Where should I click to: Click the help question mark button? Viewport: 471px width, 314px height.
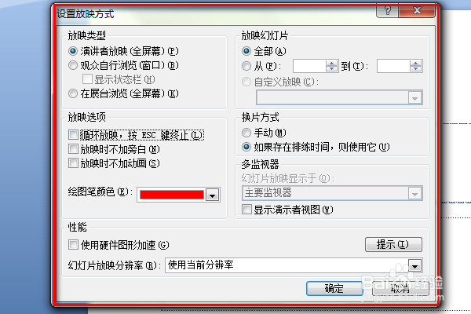[387, 12]
